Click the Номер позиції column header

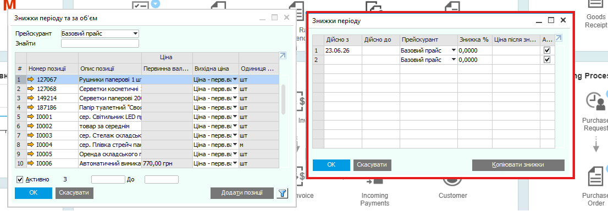click(x=52, y=69)
